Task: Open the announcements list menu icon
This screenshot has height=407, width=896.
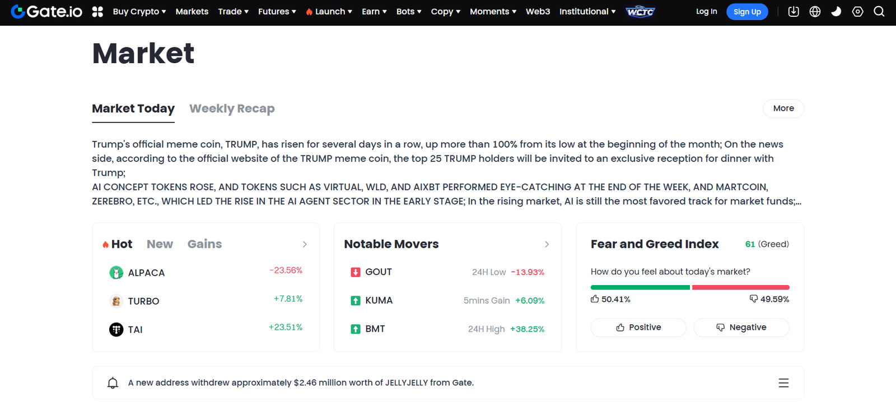Action: pyautogui.click(x=783, y=383)
